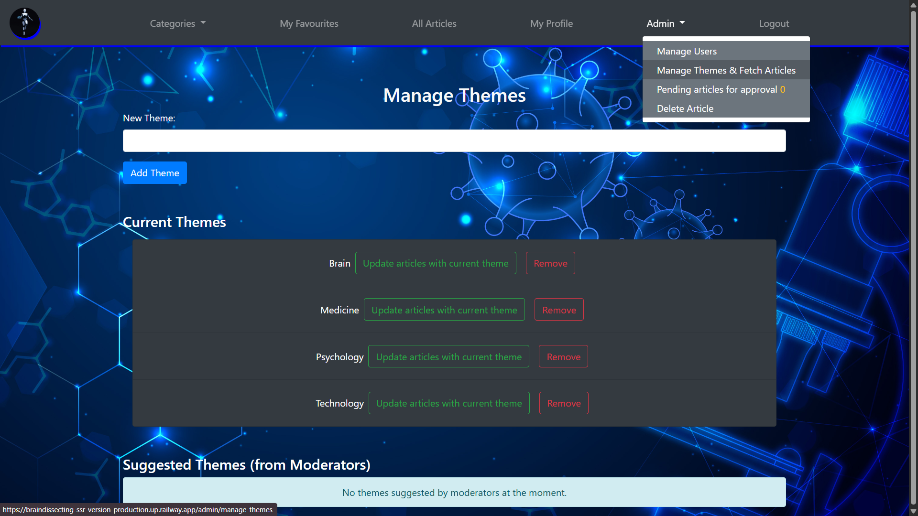Image resolution: width=918 pixels, height=516 pixels.
Task: Remove the Brain theme
Action: pyautogui.click(x=550, y=263)
